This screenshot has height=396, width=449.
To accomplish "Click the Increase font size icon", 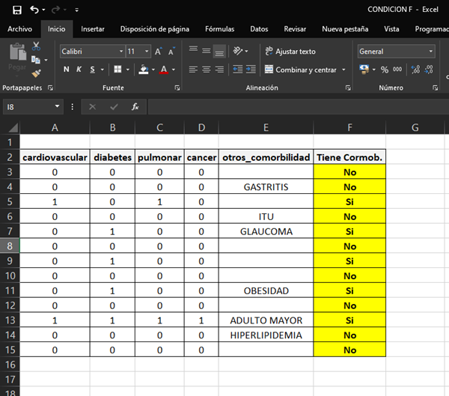I will (159, 52).
